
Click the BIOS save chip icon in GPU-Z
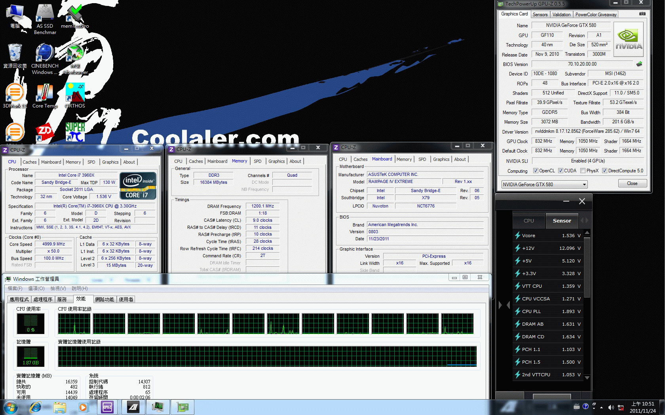point(639,64)
